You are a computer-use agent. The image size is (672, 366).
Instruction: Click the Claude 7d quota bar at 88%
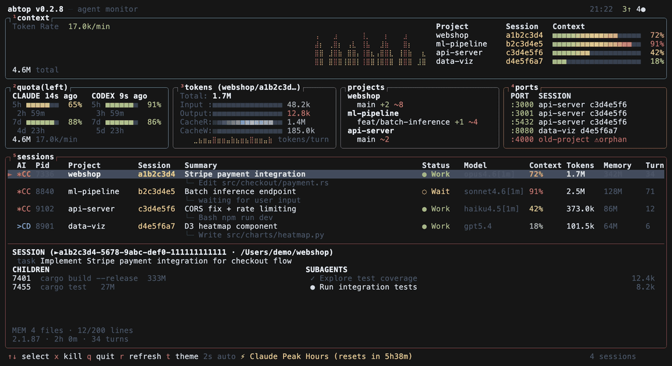click(42, 122)
